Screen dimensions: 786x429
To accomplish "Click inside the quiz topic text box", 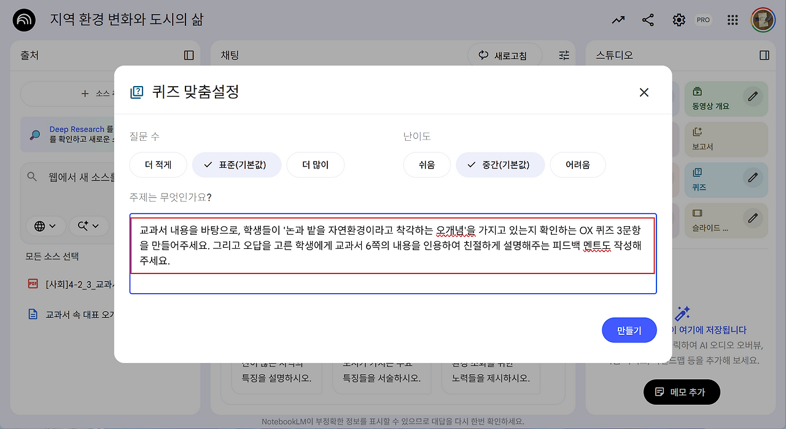I will point(393,253).
